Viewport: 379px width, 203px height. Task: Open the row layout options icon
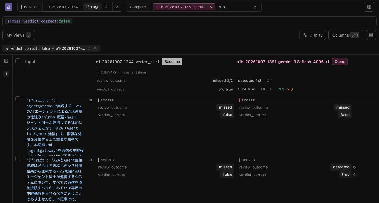371,35
